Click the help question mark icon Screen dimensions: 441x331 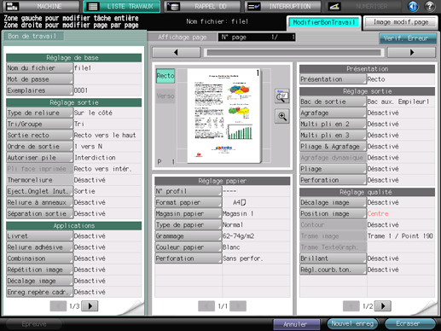429,6
